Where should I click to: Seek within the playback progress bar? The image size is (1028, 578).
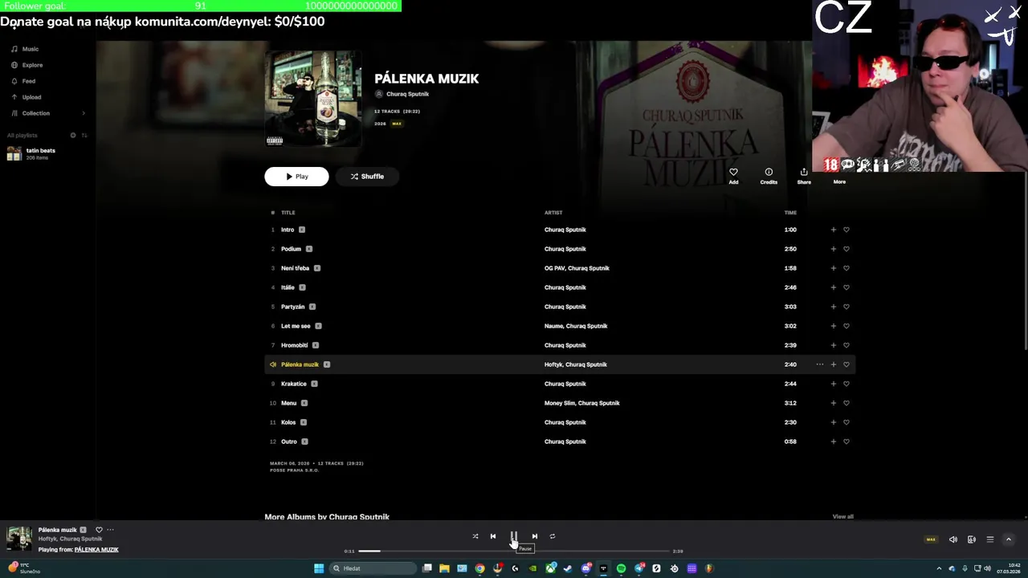[x=514, y=552]
